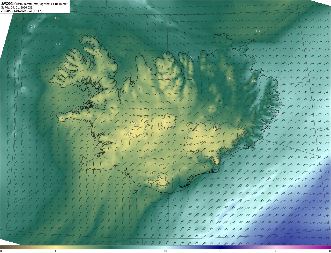Image resolution: width=331 pixels, height=253 pixels.
Task: Click the initial time line 'IT: Fös. 09. 01. 2026 03Z'
Action: [x=17, y=7]
